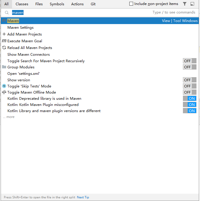200x201 pixels.
Task: Select Toggle Maven Offline Mode entry text
Action: pyautogui.click(x=32, y=92)
